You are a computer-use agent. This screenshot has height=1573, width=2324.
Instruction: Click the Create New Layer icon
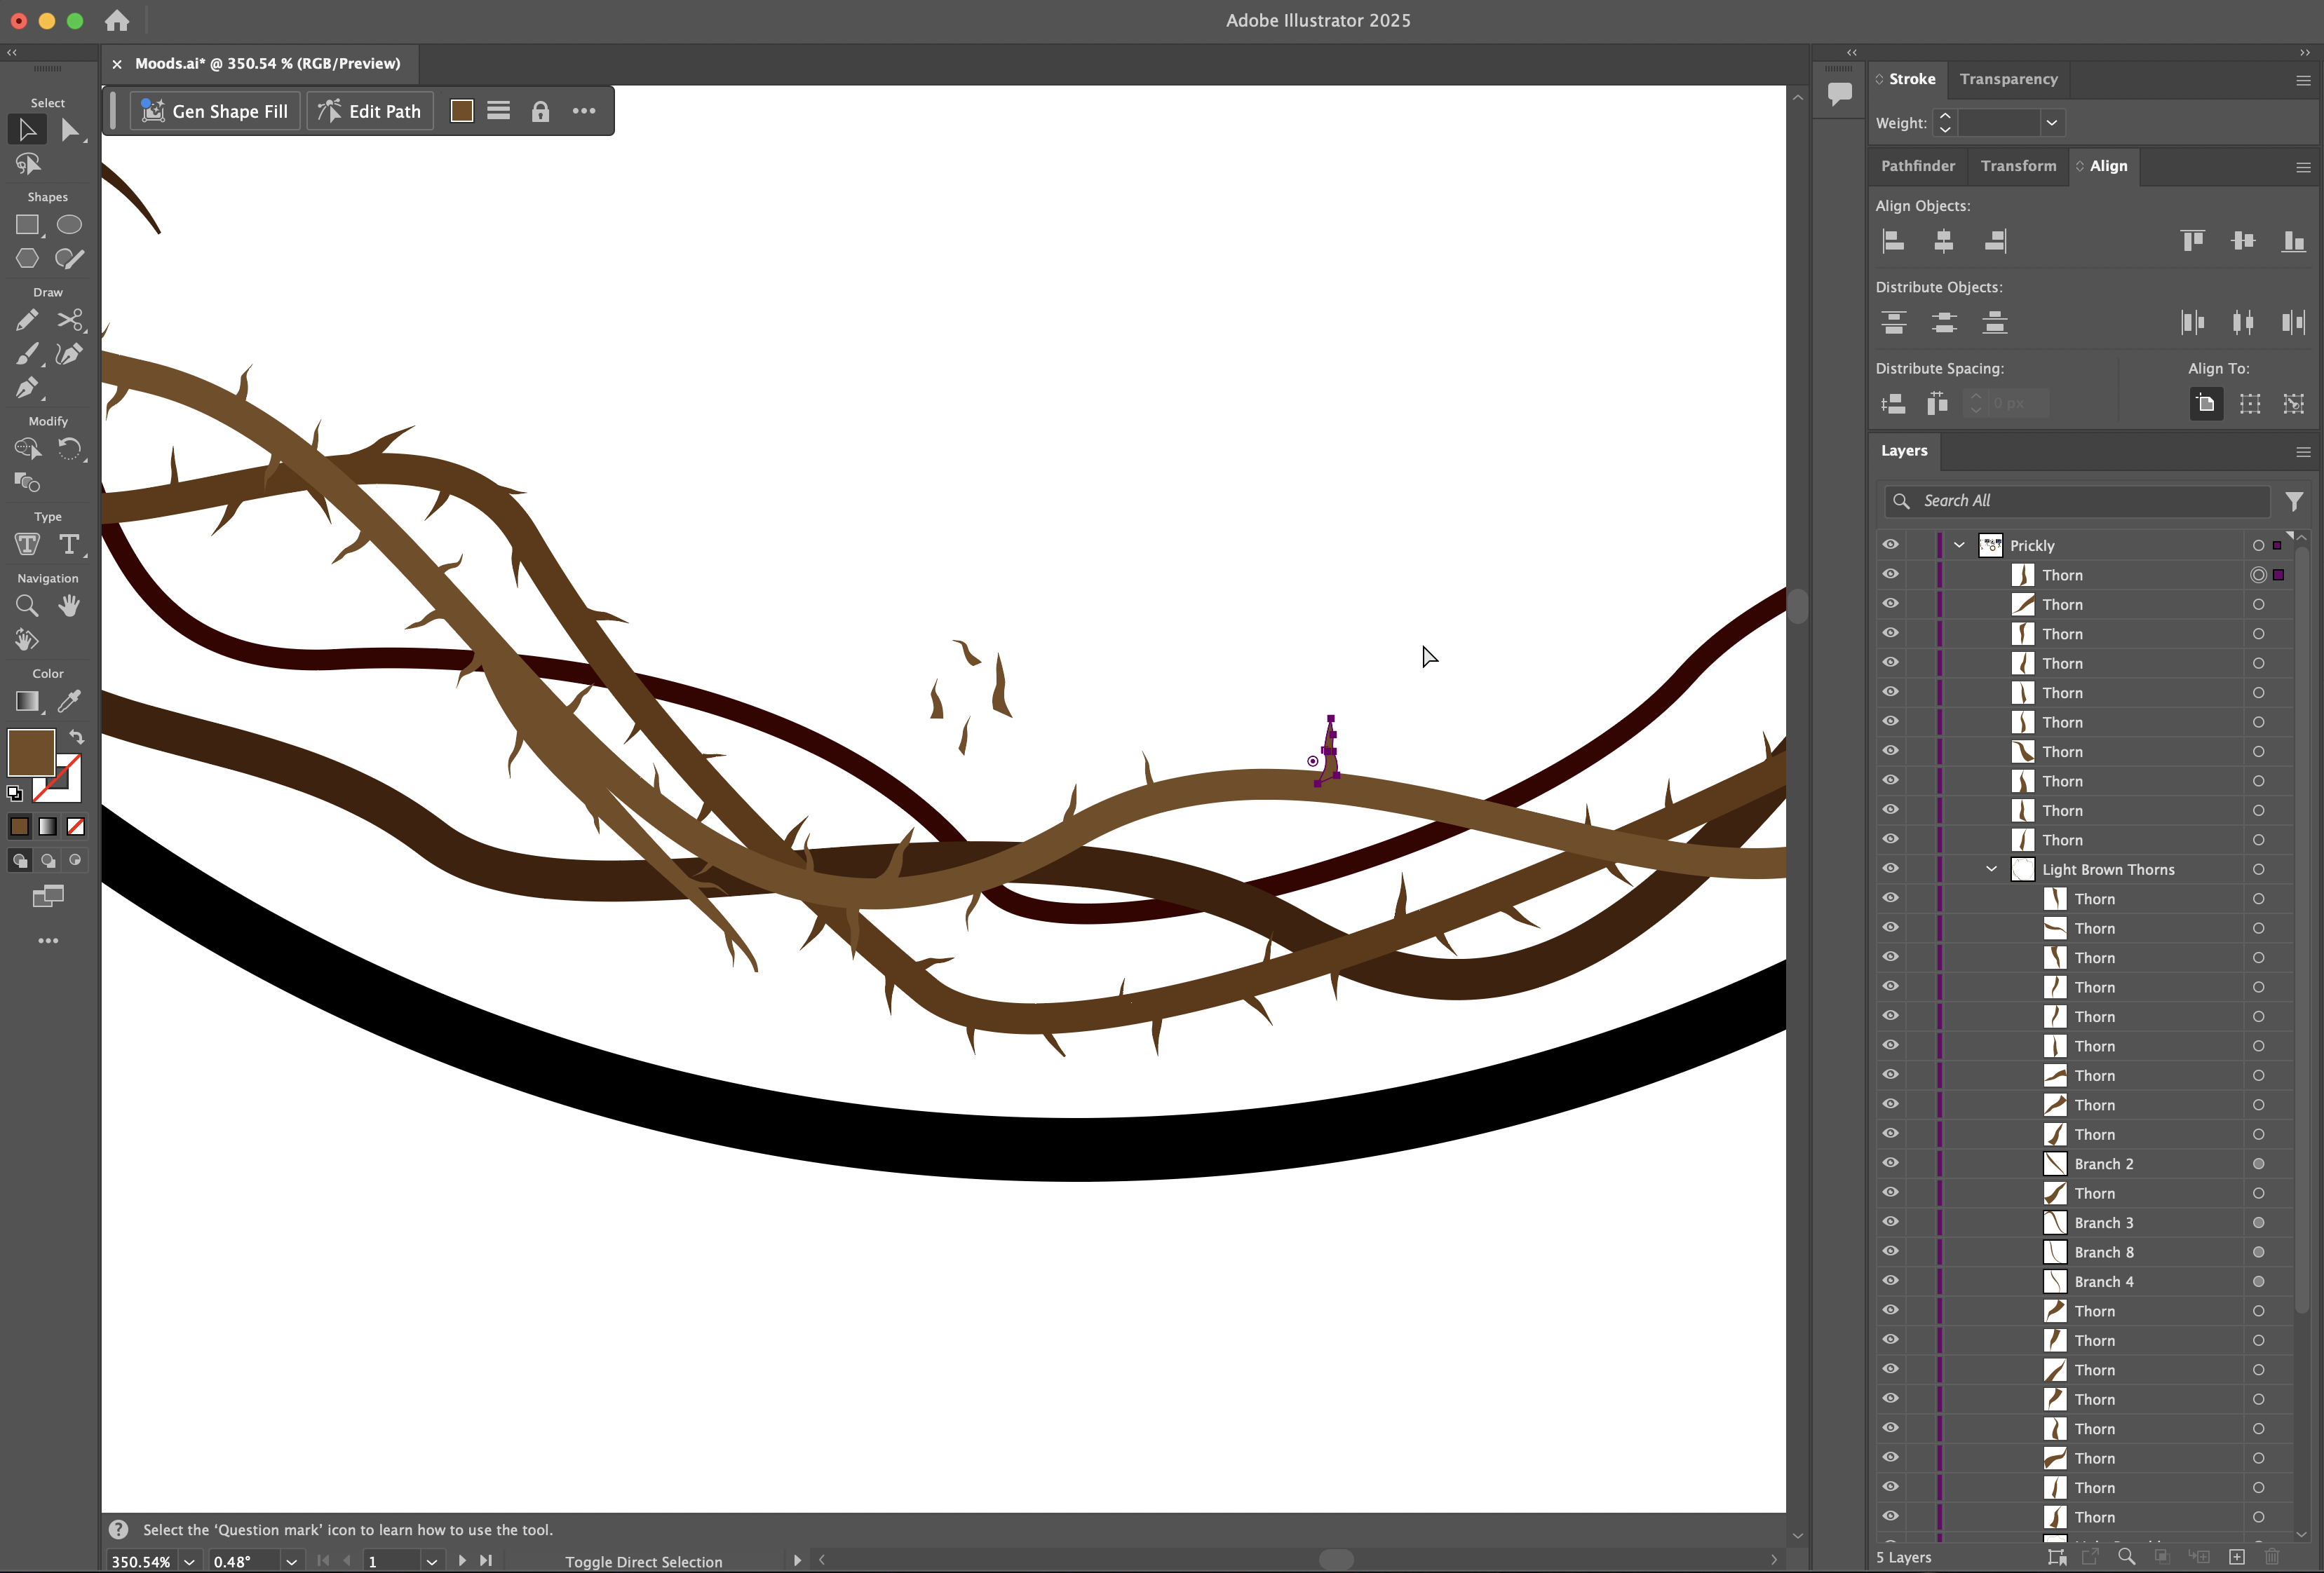click(x=2237, y=1557)
